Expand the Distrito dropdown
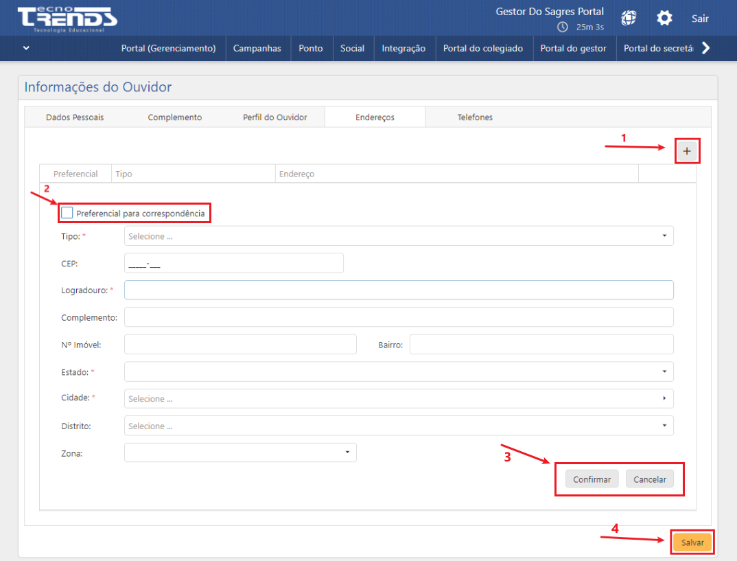The height and width of the screenshot is (561, 737). pyautogui.click(x=399, y=426)
